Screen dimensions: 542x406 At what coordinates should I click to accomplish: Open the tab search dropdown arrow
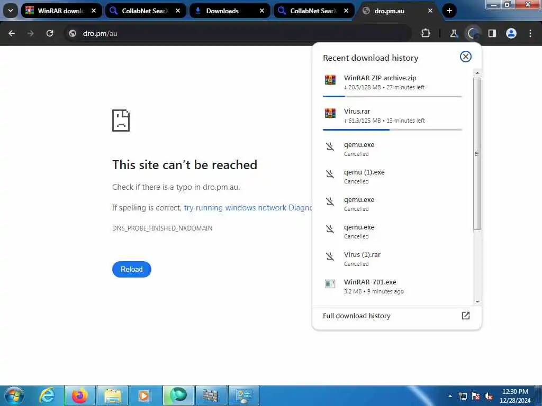tap(11, 11)
